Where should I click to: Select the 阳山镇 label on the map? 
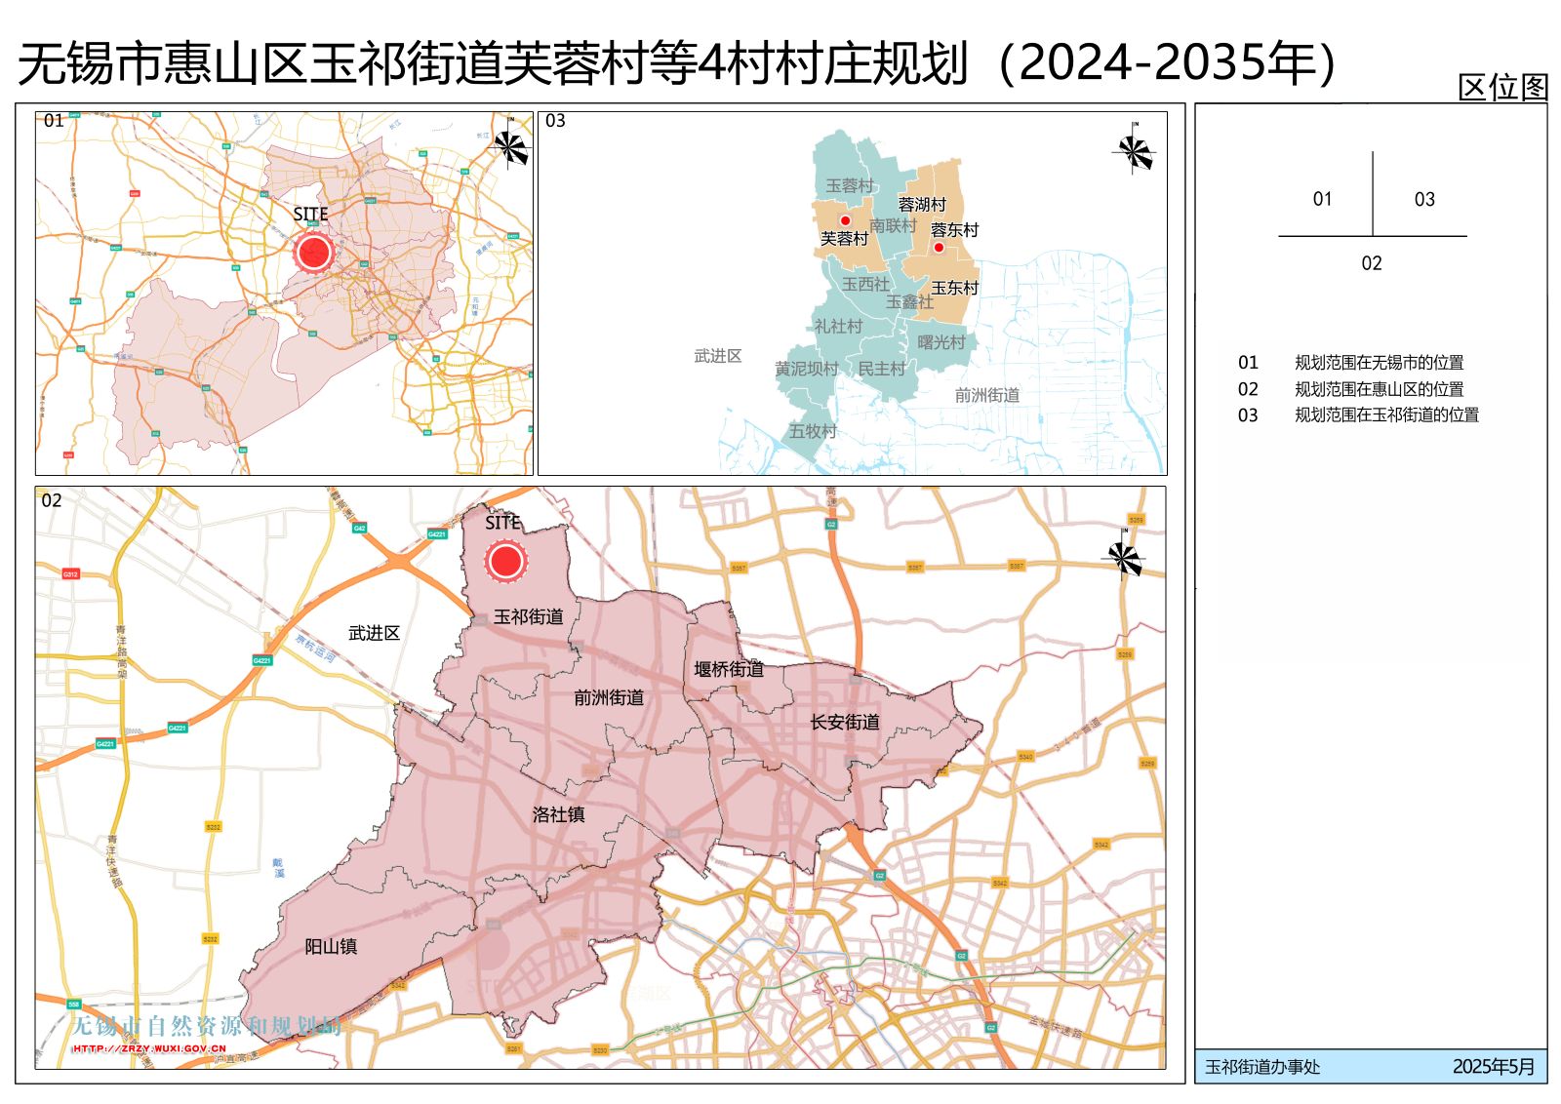(331, 946)
